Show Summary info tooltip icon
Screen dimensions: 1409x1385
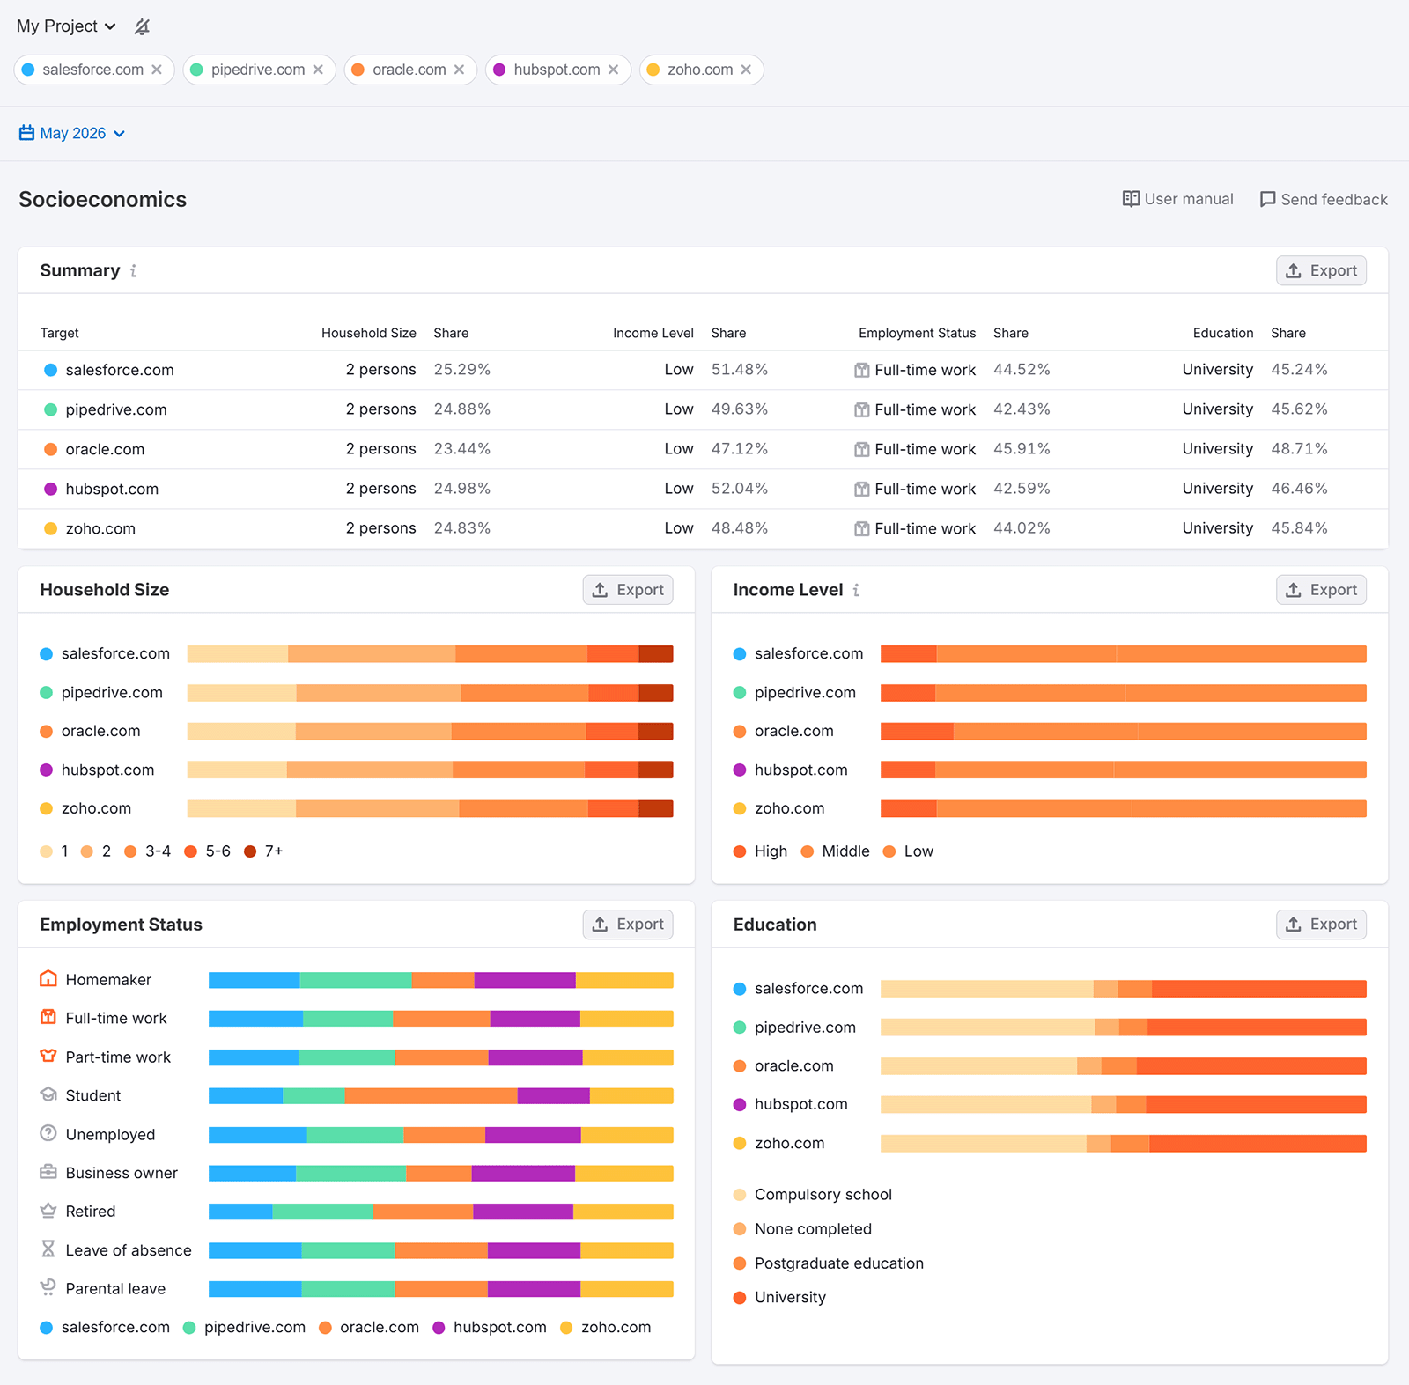click(134, 271)
